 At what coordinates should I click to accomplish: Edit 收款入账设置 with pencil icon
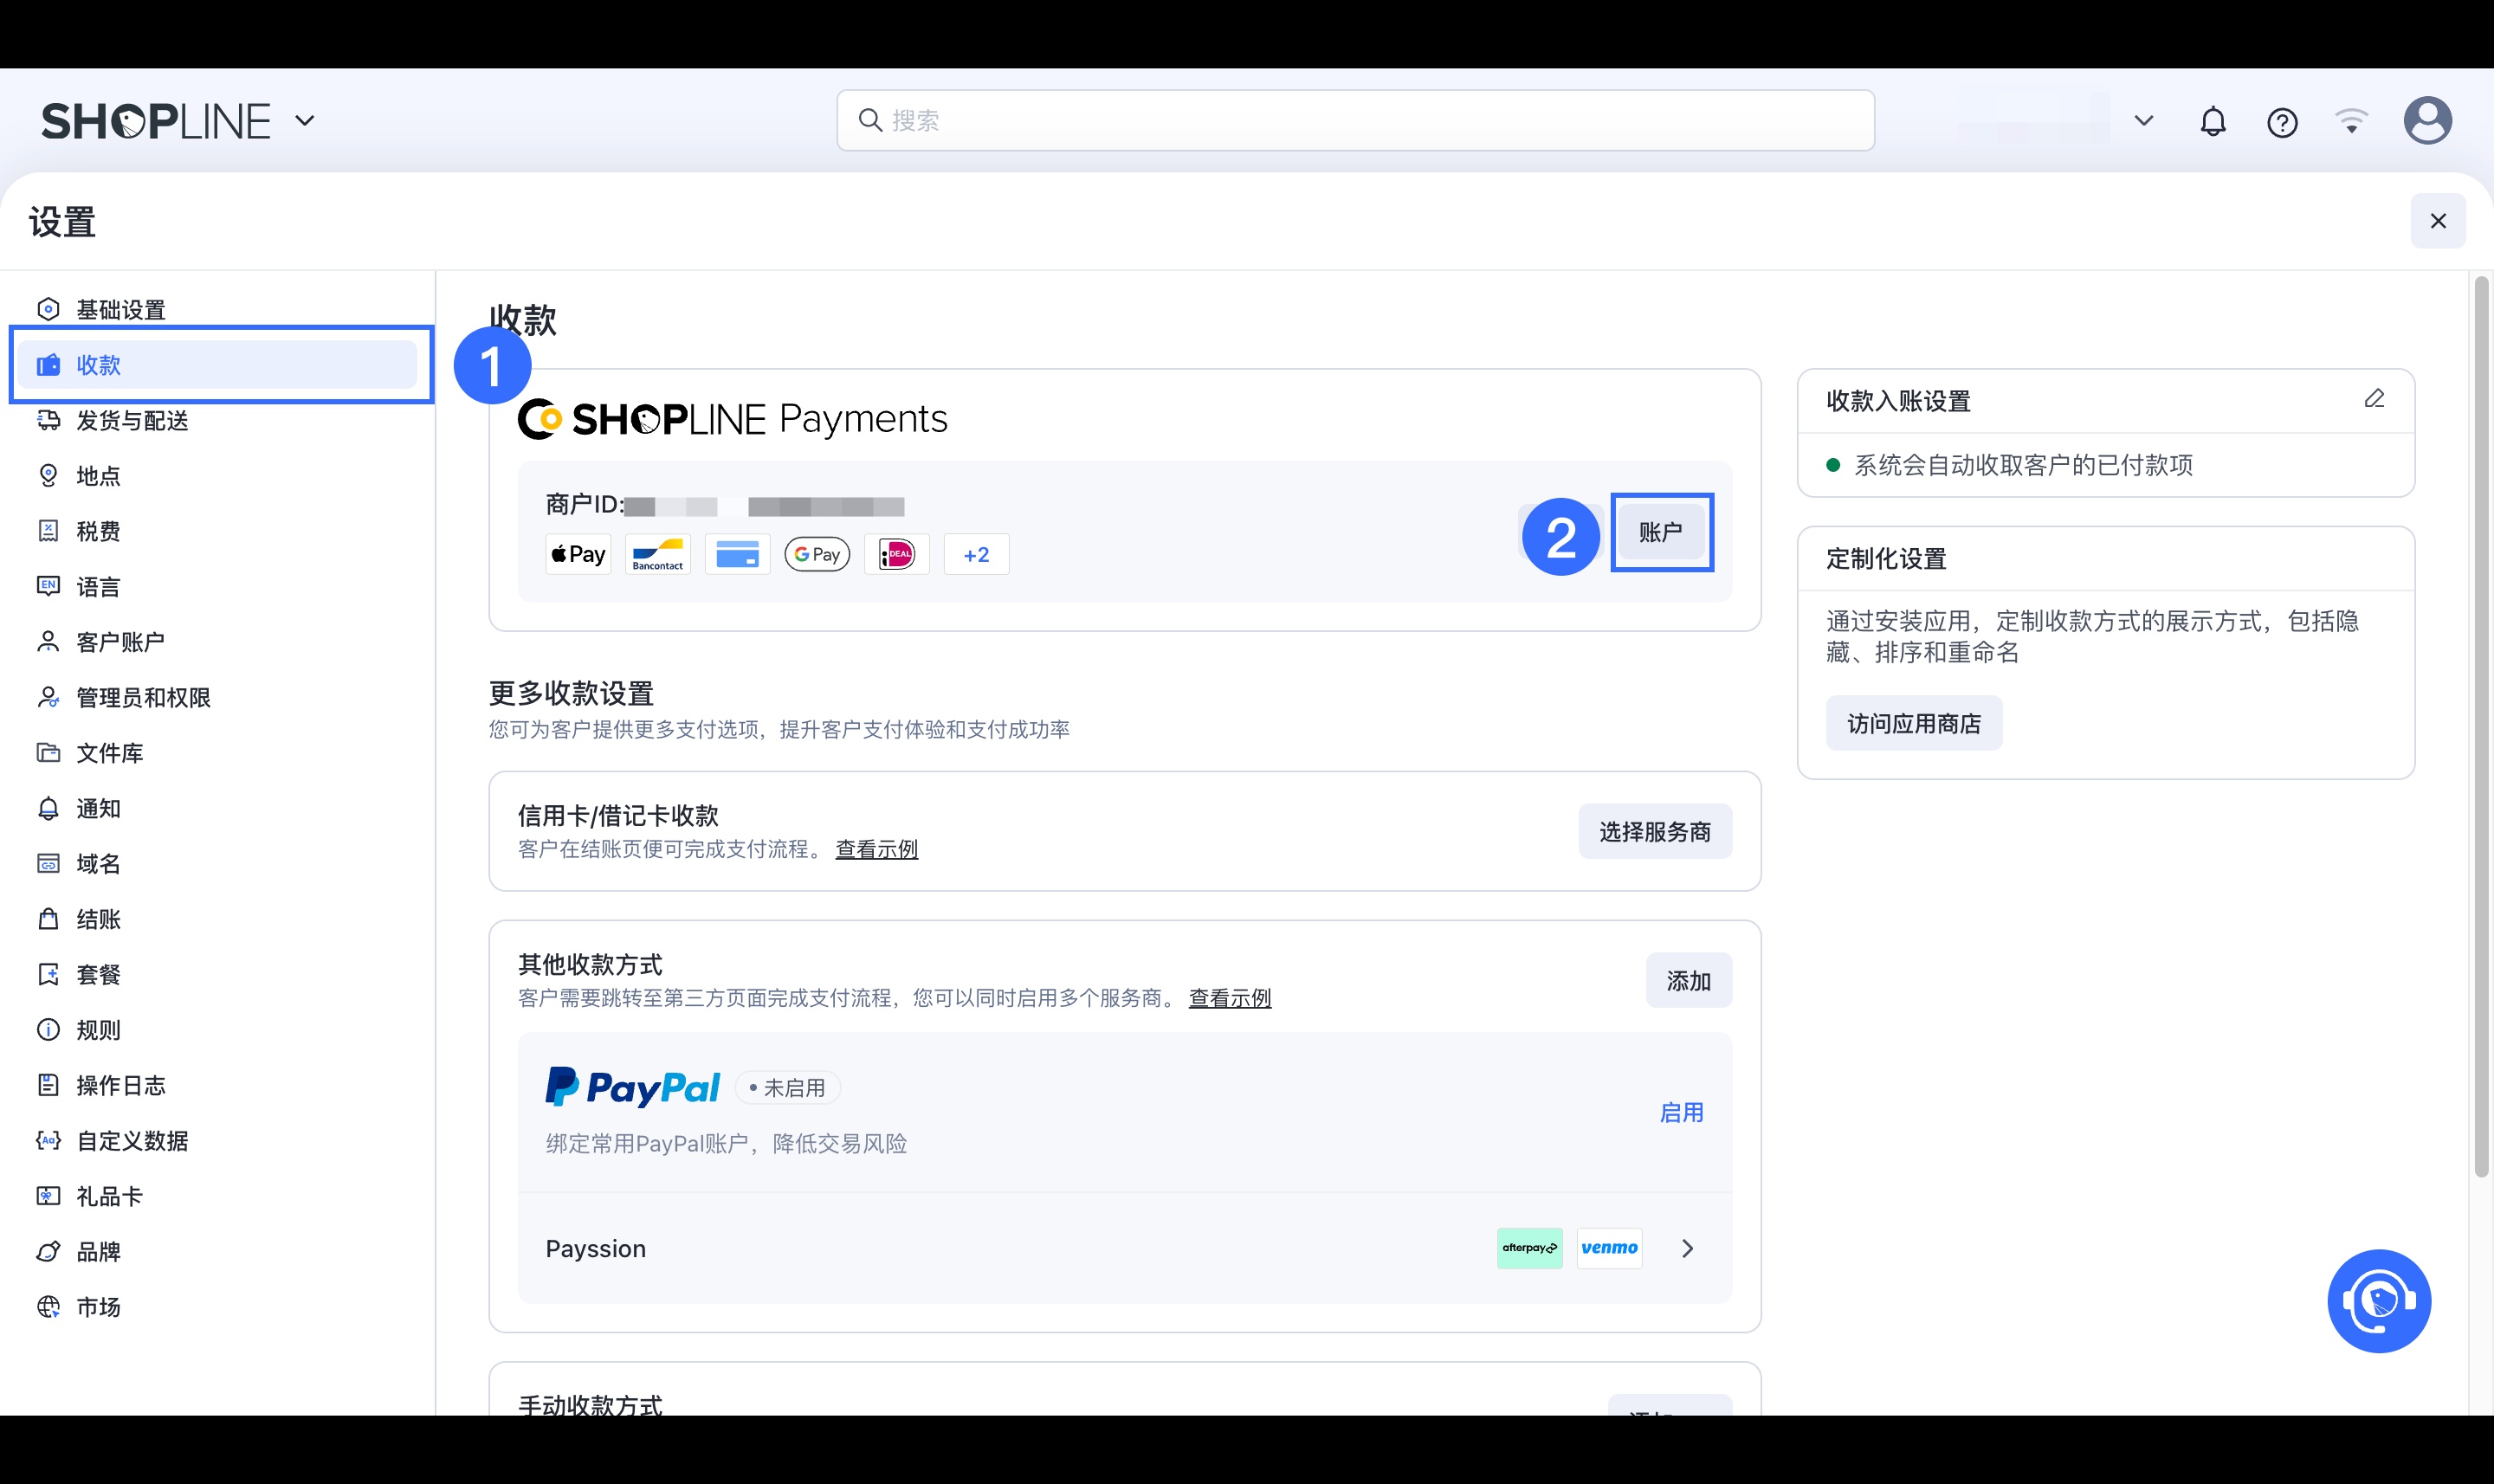click(x=2374, y=399)
